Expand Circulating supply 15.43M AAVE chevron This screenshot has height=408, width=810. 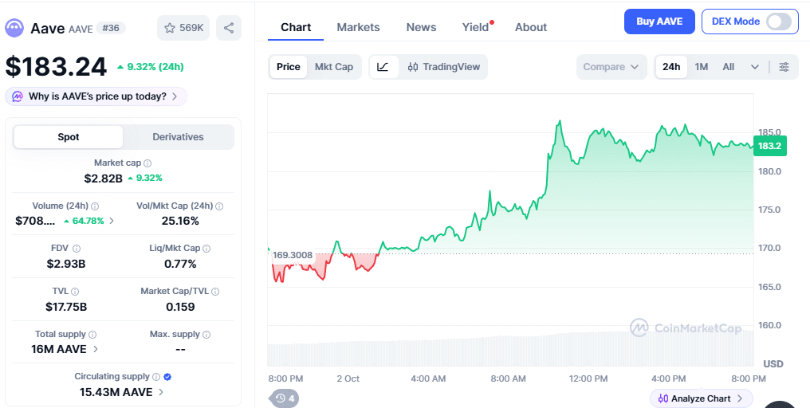161,393
